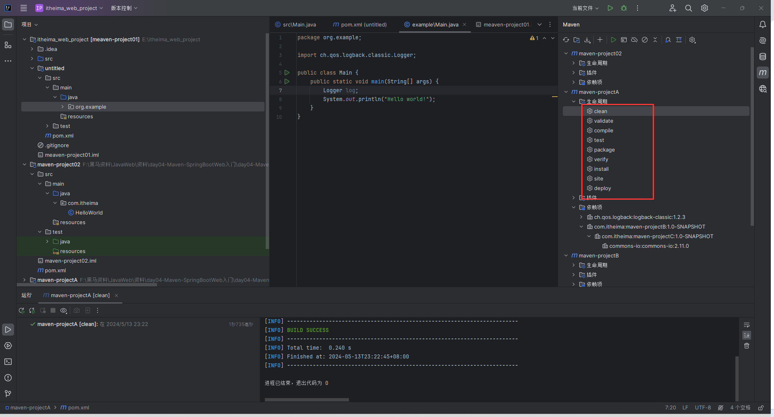774x417 pixels.
Task: Close example\Main.java editor tab
Action: (464, 24)
